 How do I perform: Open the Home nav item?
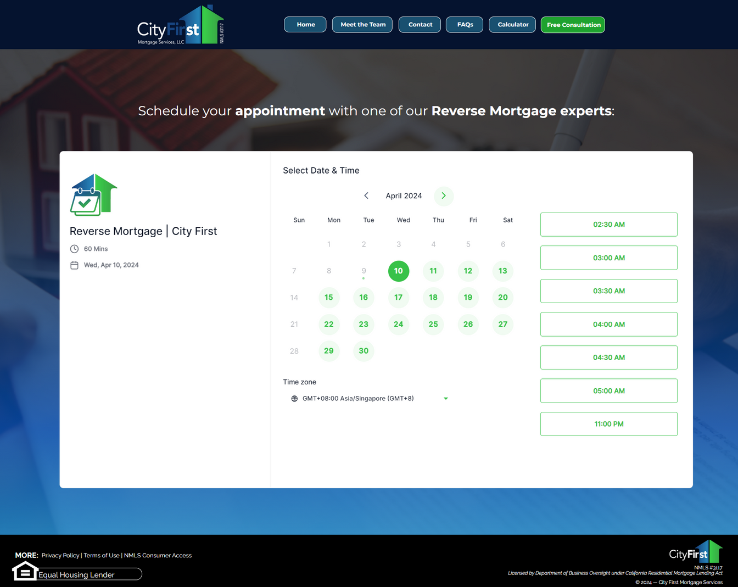305,25
